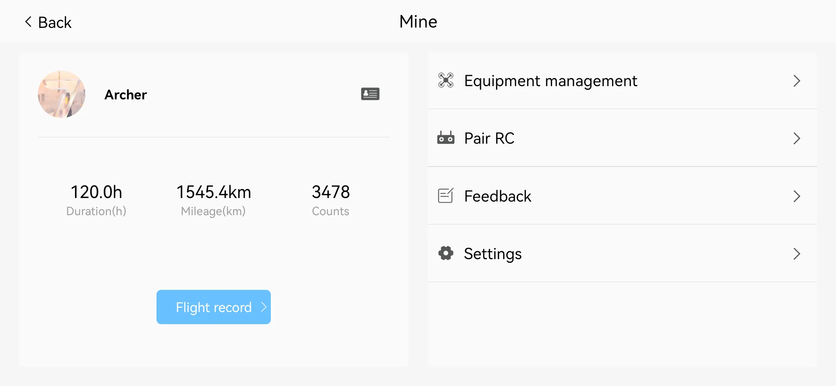Screen dimensions: 836x386
Task: Go back using the Back arrow
Action: 28,22
